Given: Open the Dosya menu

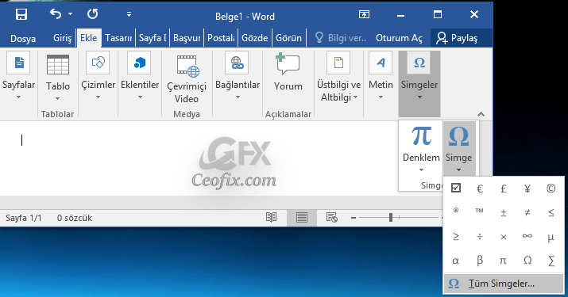Looking at the screenshot, I should click(x=23, y=38).
